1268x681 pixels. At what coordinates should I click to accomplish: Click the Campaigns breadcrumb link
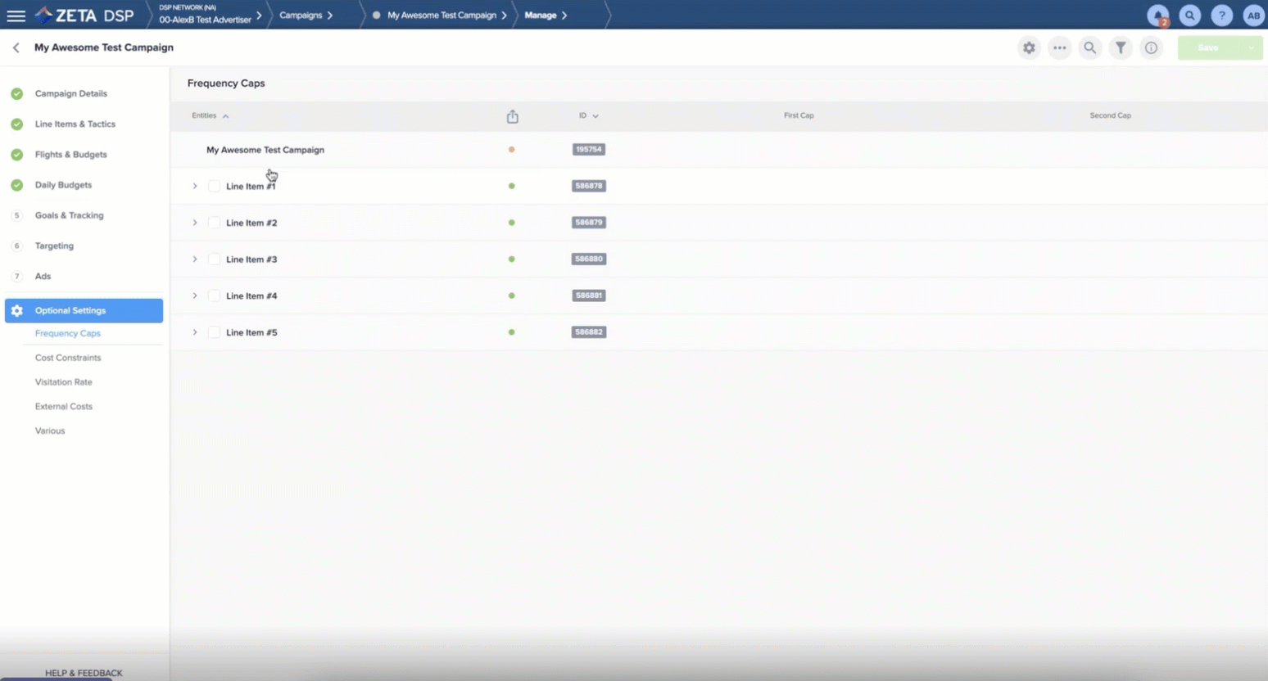coord(301,16)
